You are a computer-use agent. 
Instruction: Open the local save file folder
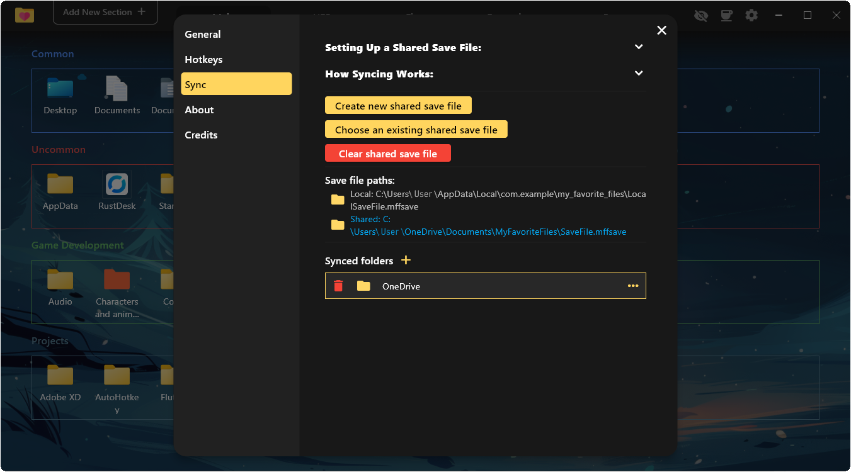point(338,200)
